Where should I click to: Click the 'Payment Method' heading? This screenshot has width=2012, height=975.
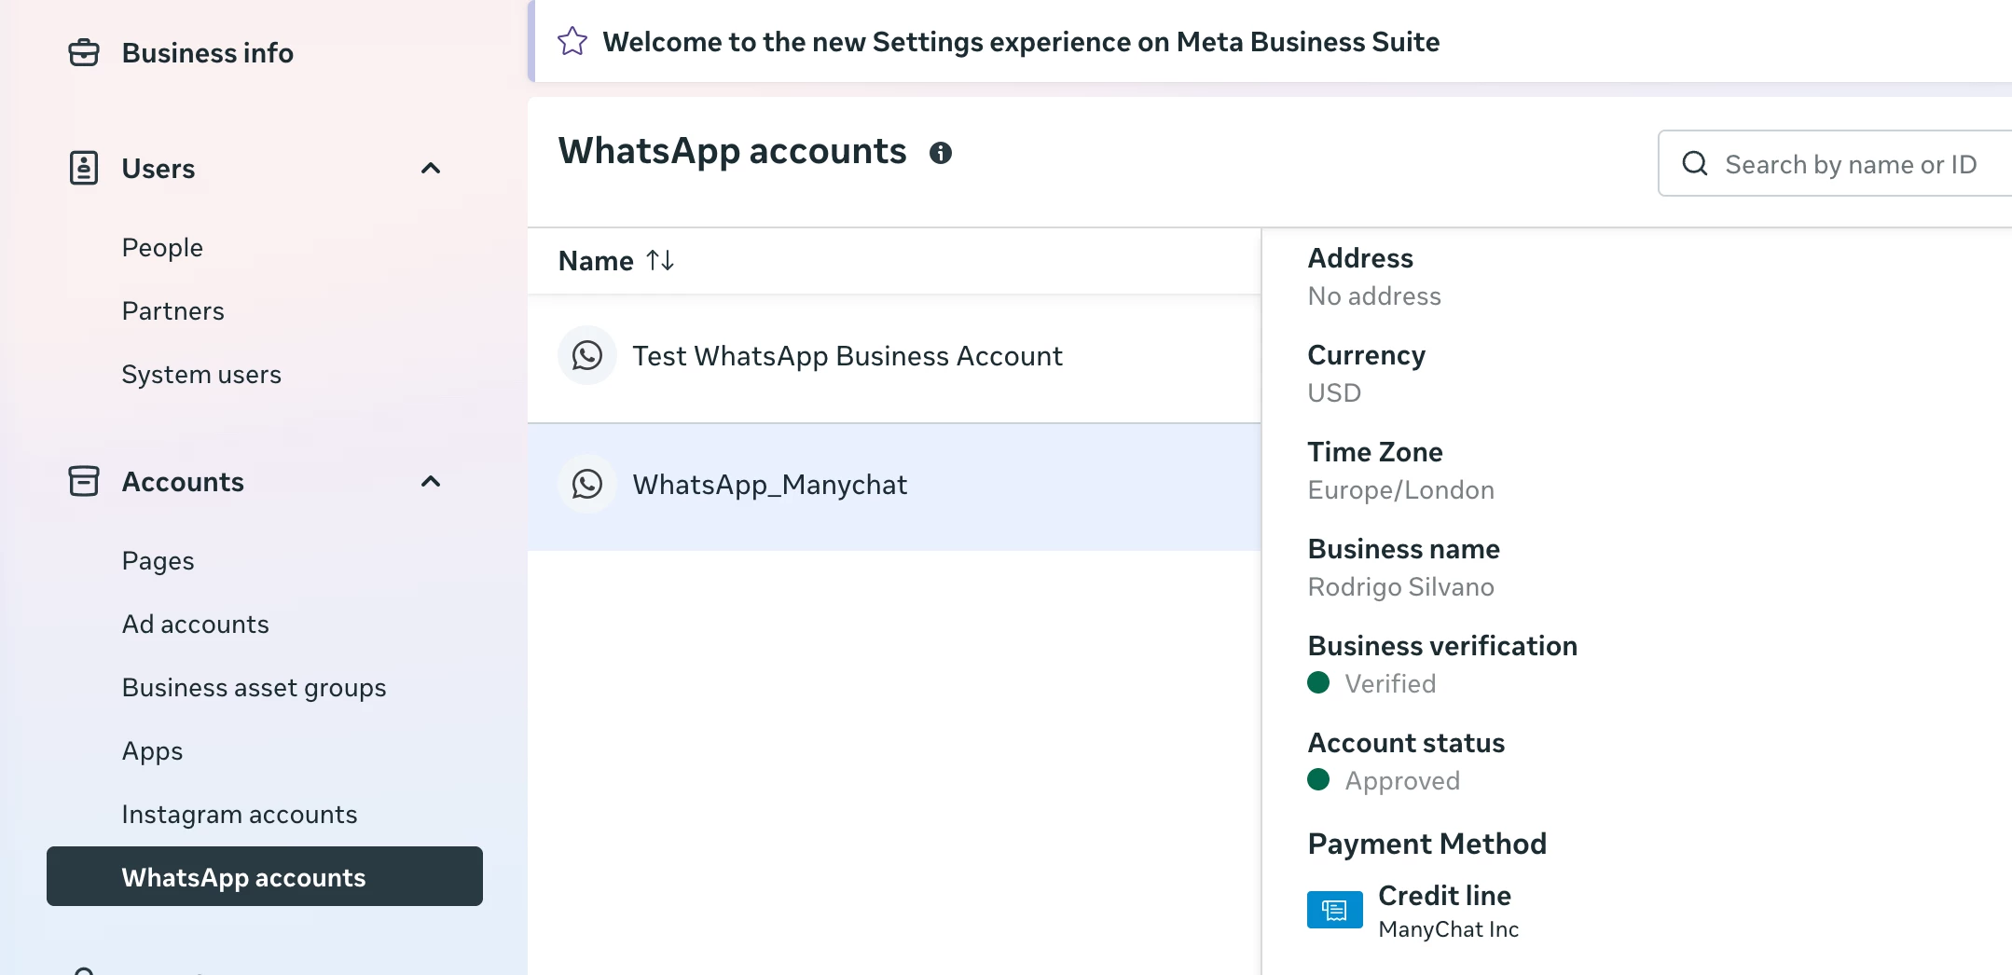[x=1427, y=843]
